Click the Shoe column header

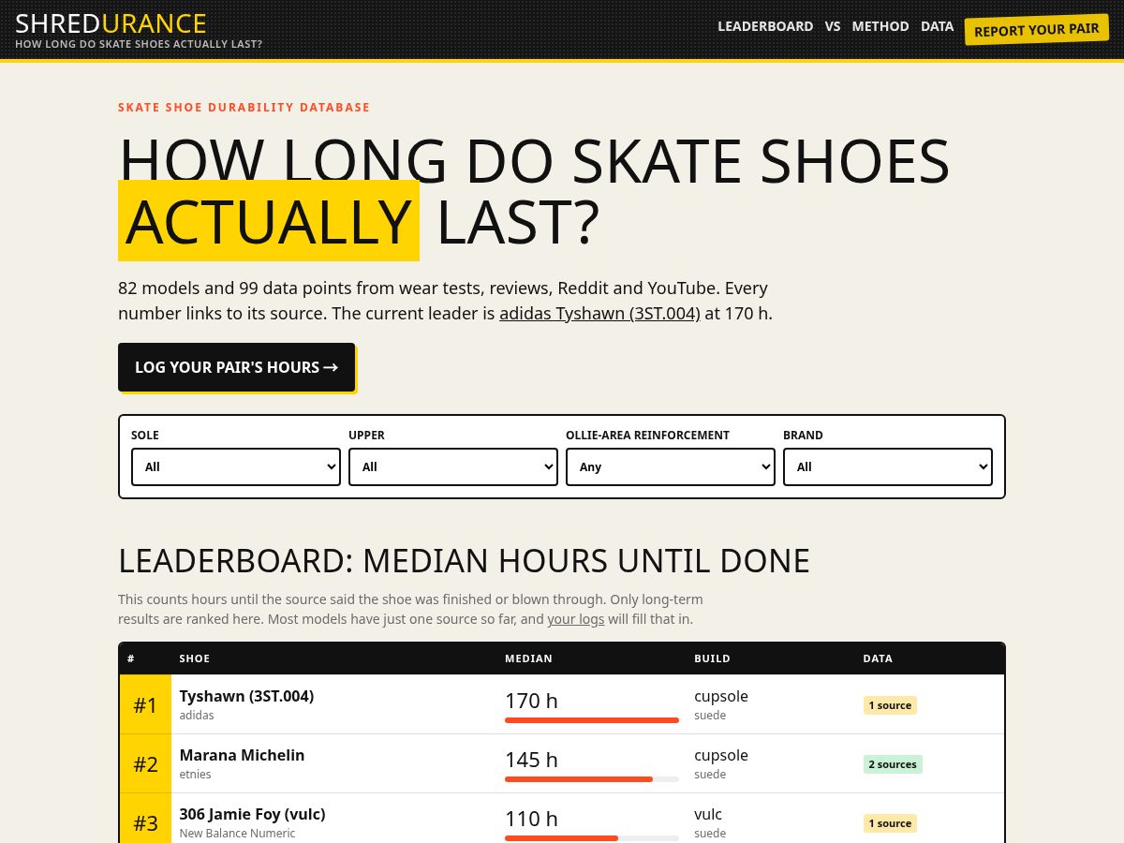pyautogui.click(x=195, y=658)
